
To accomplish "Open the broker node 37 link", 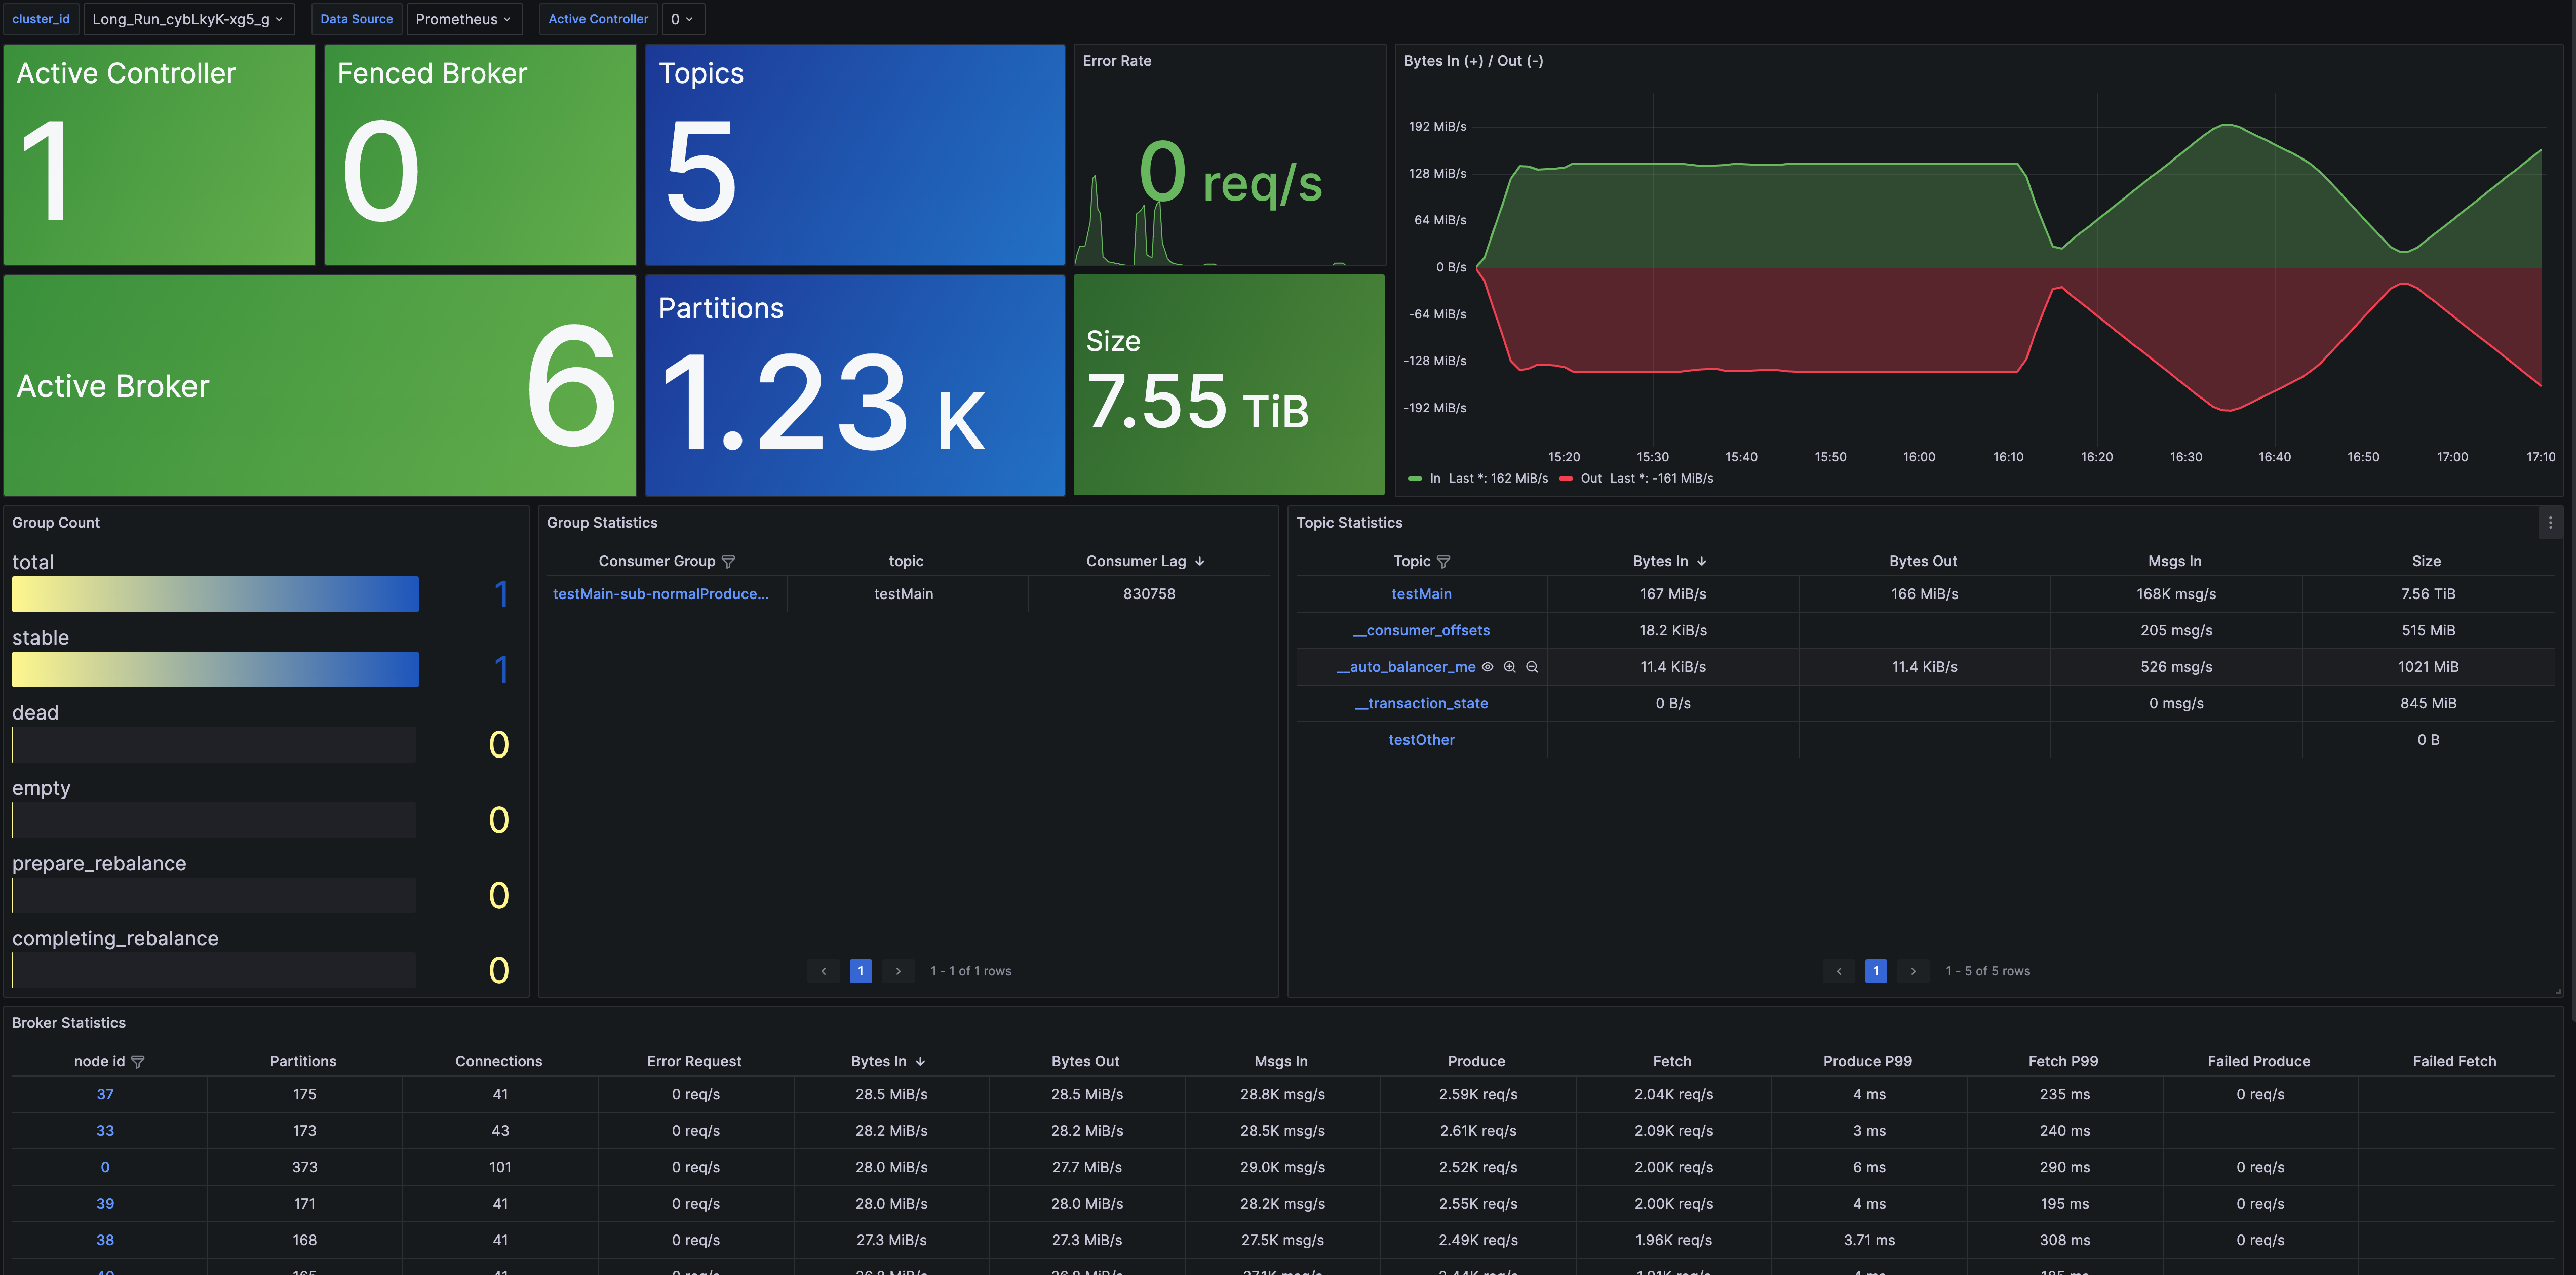I will [105, 1094].
